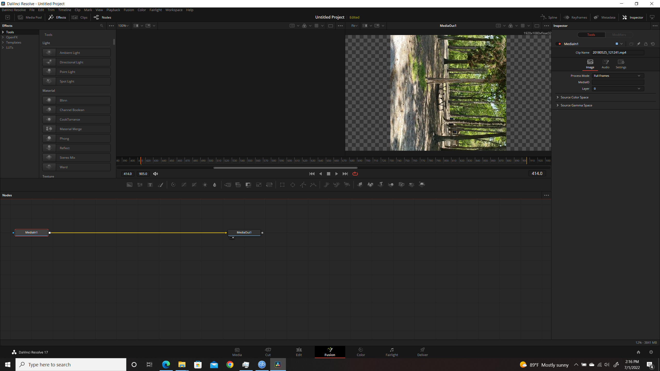The image size is (660, 371).
Task: Open right viewer Fit zoom dropdown
Action: (x=354, y=26)
